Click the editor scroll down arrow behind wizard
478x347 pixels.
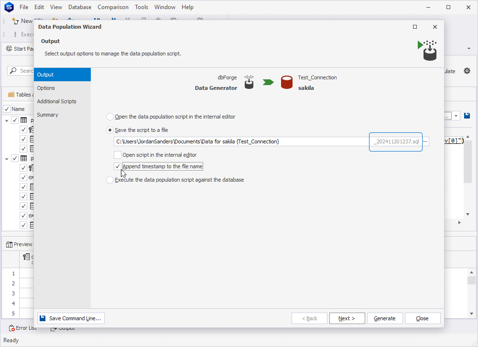[467, 215]
